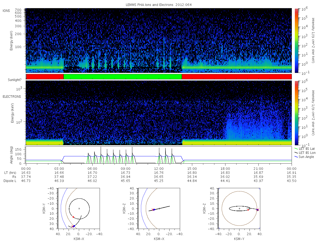Open the KSM-Y versus KSM-Z orbit plot

[x=239, y=208]
